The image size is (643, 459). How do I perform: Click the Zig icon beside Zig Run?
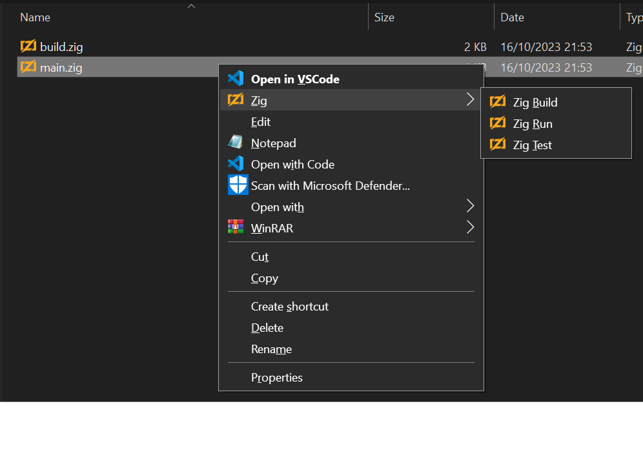coord(498,123)
